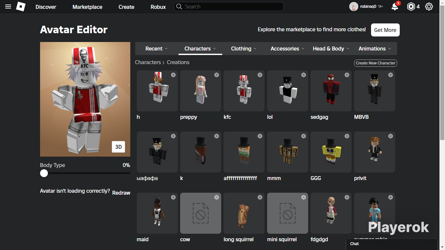Open settings gear for kfc character
This screenshot has width=445, height=250.
pos(260,75)
